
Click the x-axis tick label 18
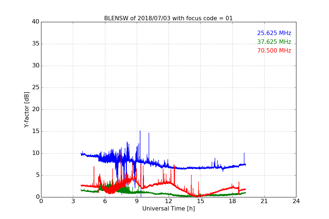232,201
